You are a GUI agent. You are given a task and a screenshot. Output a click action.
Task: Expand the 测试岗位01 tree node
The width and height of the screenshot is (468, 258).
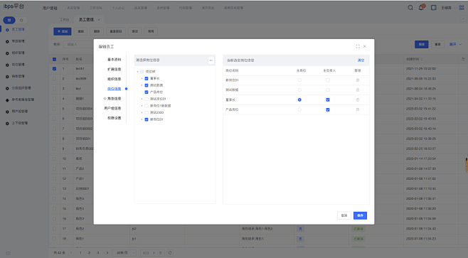pyautogui.click(x=142, y=99)
